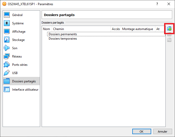The image size is (175, 137).
Task: Select the Dossiers temporaires tree row
Action: 63,39
